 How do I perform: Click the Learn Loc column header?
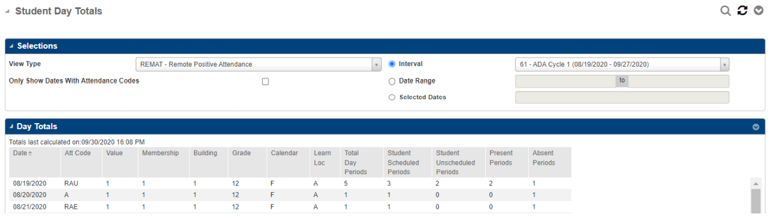click(x=324, y=162)
